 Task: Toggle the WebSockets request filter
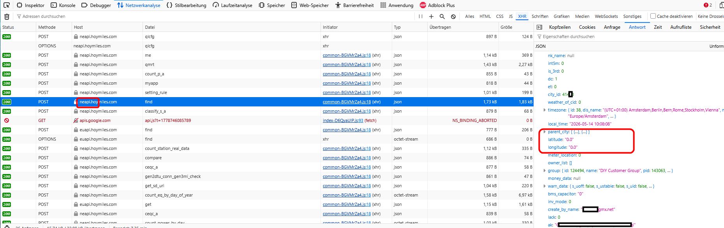click(606, 16)
